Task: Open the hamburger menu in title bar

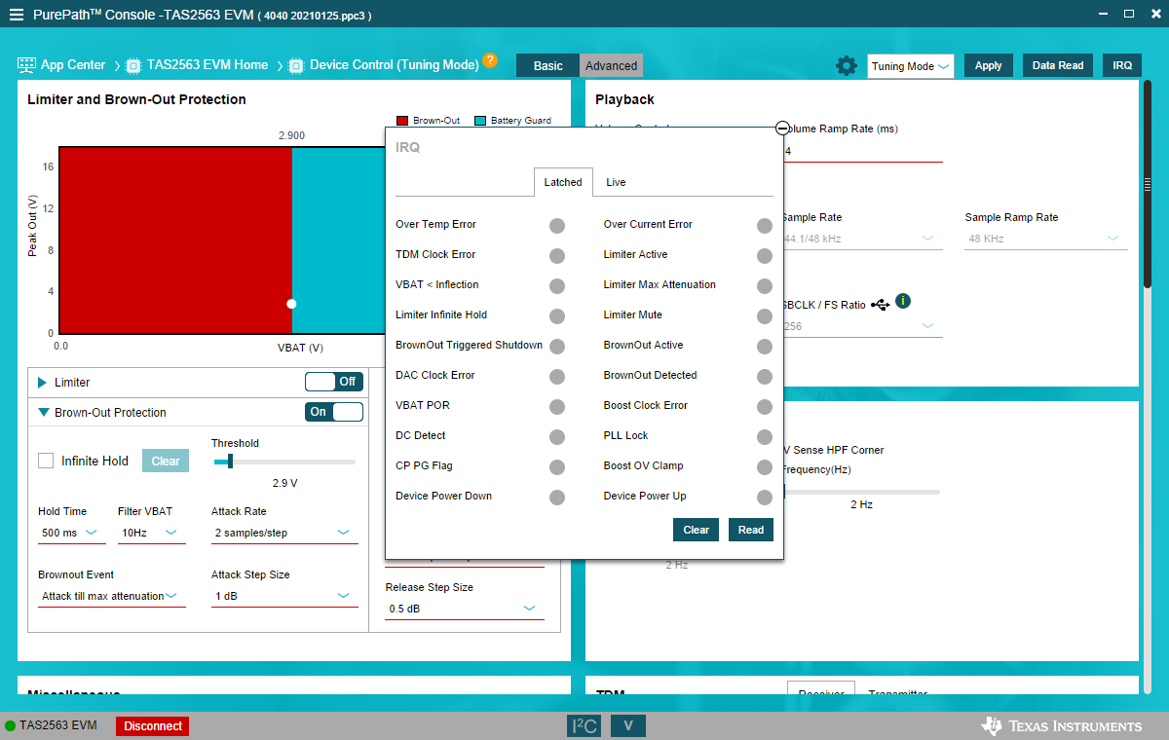Action: [17, 16]
